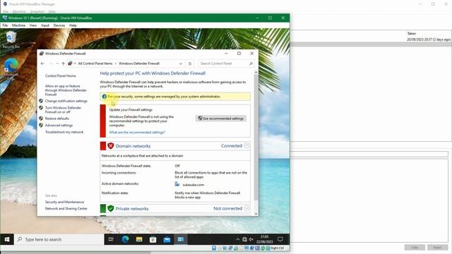Open 'What are the recommended settings?' link
The image size is (452, 254).
137,133
